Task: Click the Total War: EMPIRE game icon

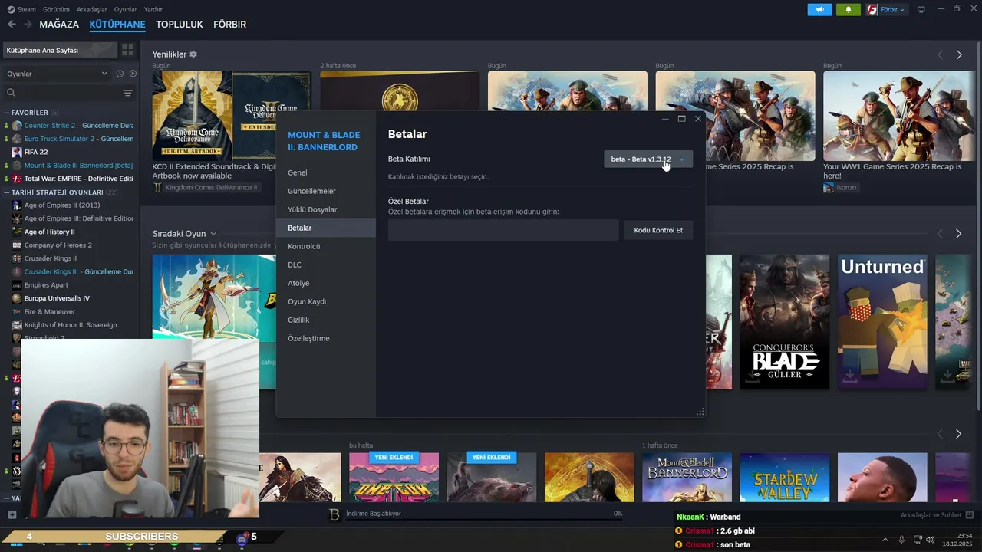Action: tap(17, 179)
